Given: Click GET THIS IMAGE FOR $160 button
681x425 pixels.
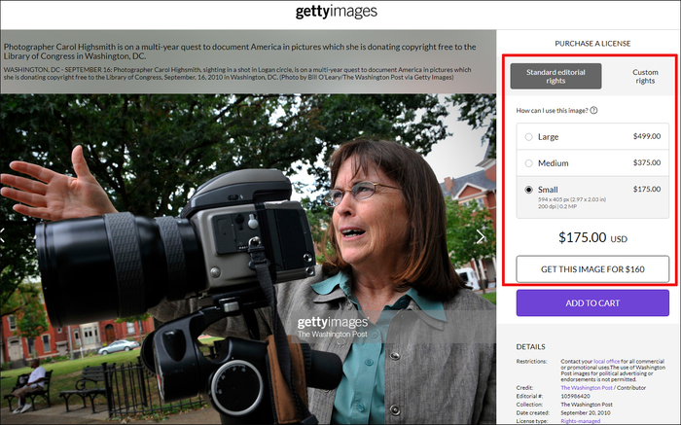Looking at the screenshot, I should 592,269.
